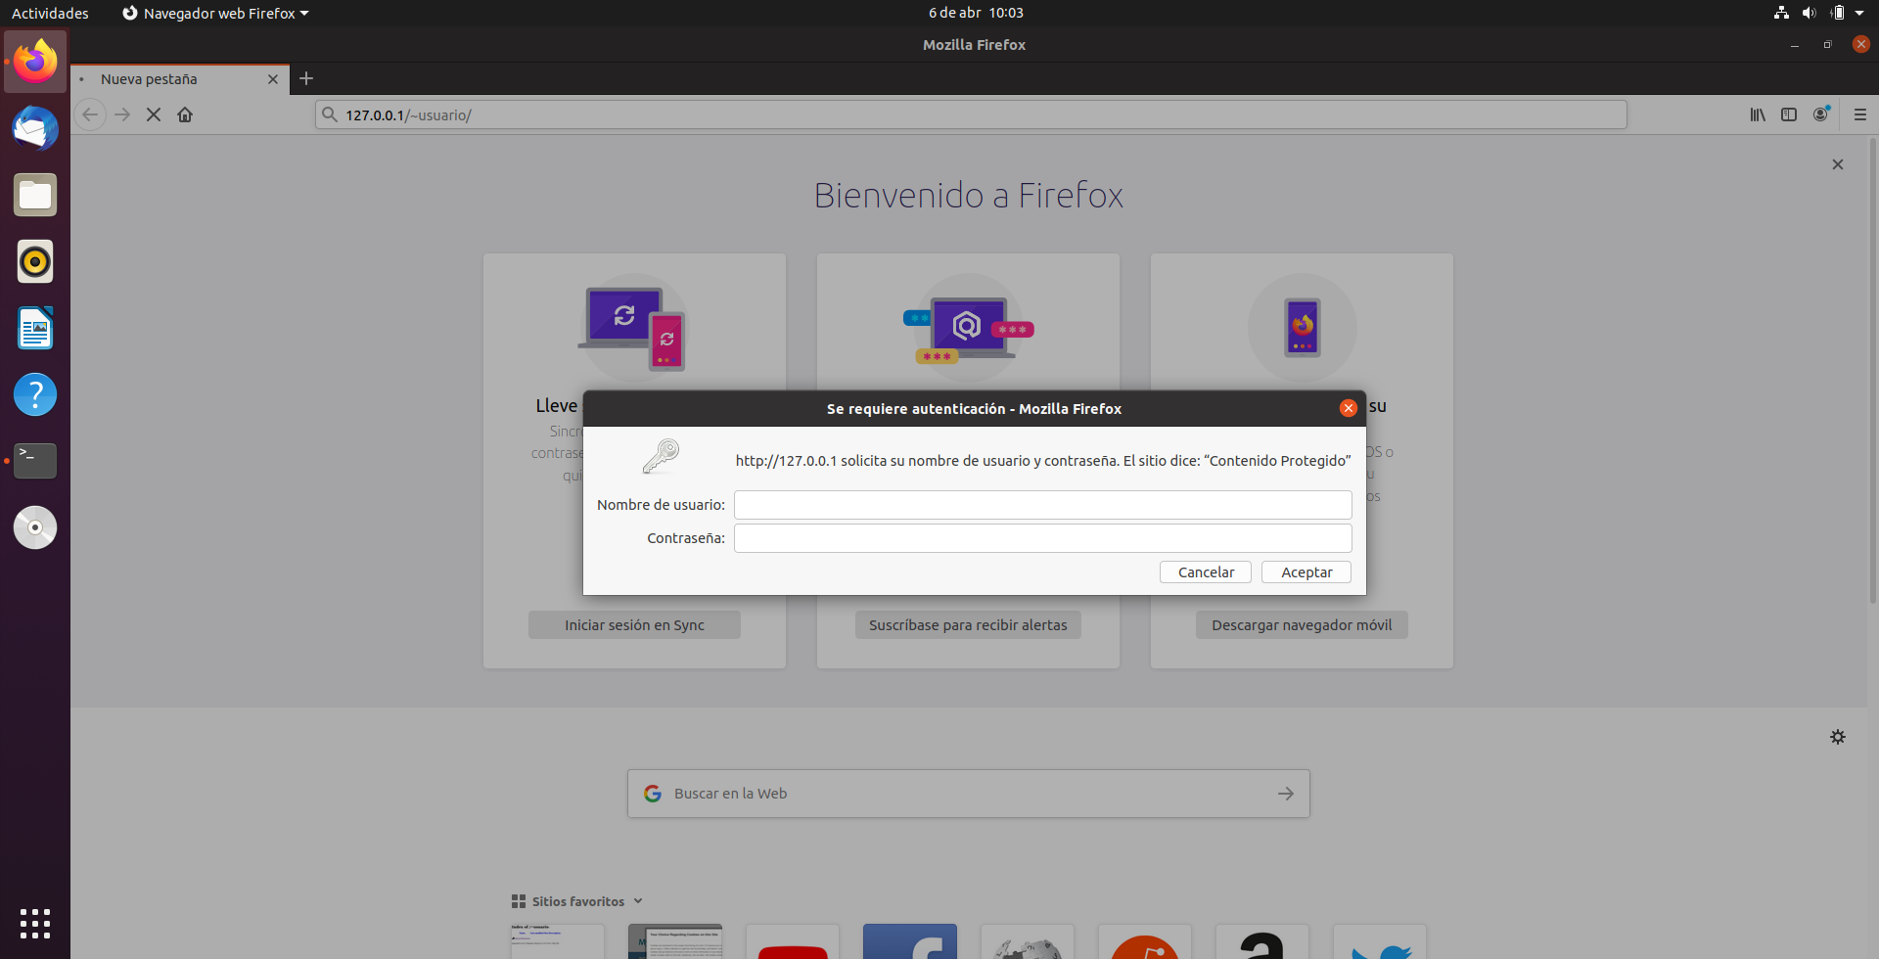The width and height of the screenshot is (1879, 959).
Task: Open new tab customization gear
Action: pyautogui.click(x=1838, y=737)
